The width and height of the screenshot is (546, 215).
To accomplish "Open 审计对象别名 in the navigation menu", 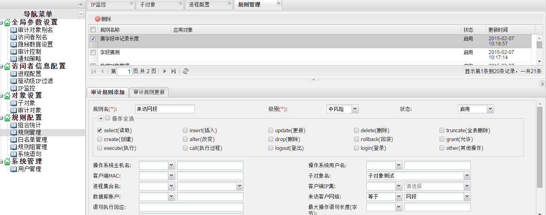I will pos(35,30).
